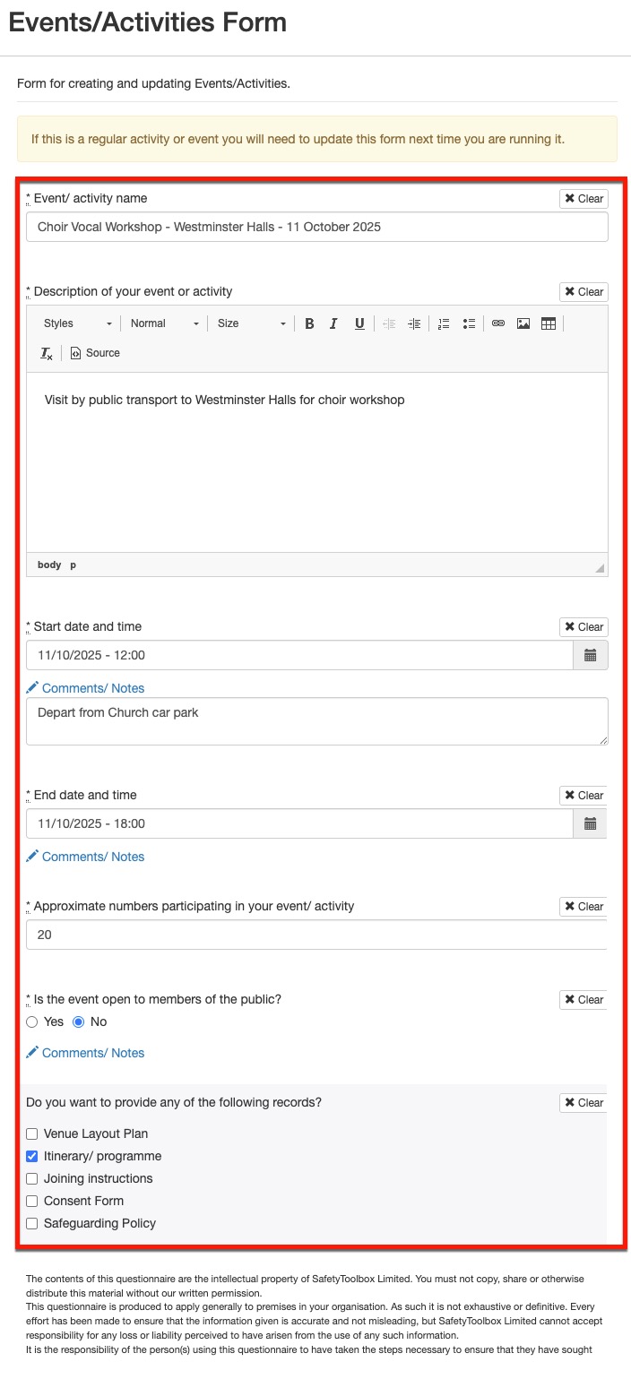Open the start date calendar picker

[590, 655]
